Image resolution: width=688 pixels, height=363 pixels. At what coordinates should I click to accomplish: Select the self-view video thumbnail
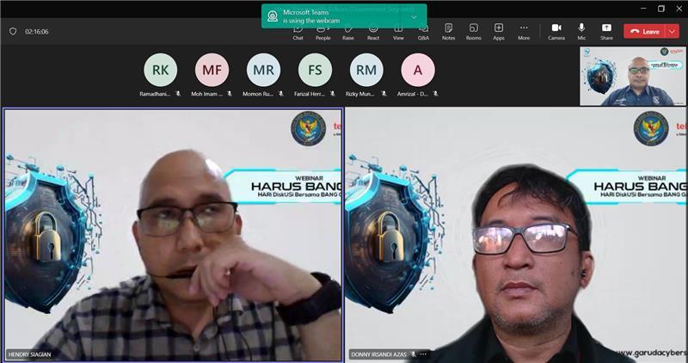[632, 77]
